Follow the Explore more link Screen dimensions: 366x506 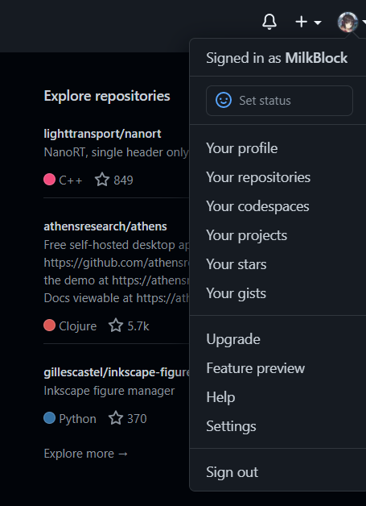click(86, 454)
